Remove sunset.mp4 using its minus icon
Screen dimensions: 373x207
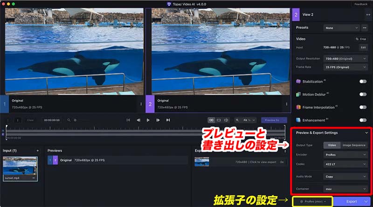(34, 178)
